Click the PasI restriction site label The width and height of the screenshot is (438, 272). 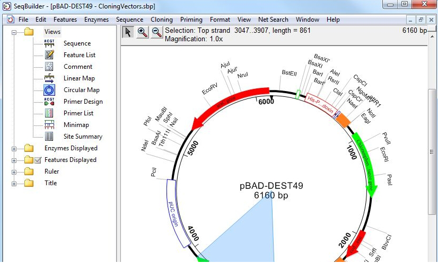(x=389, y=179)
